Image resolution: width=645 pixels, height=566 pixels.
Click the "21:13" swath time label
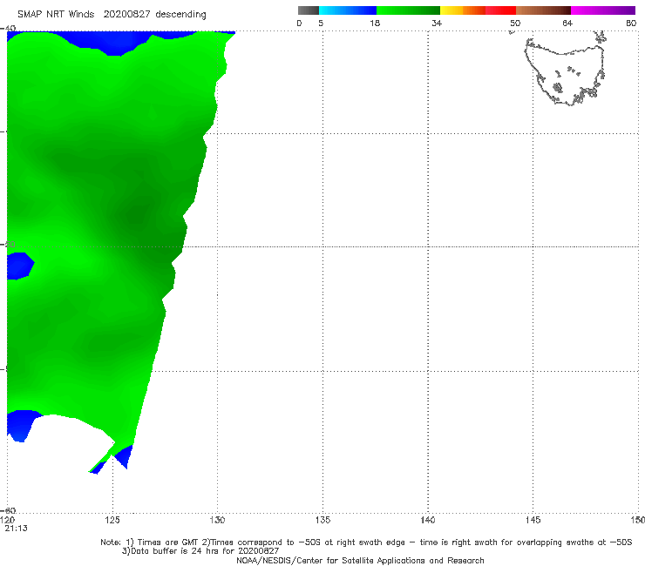[x=16, y=529]
